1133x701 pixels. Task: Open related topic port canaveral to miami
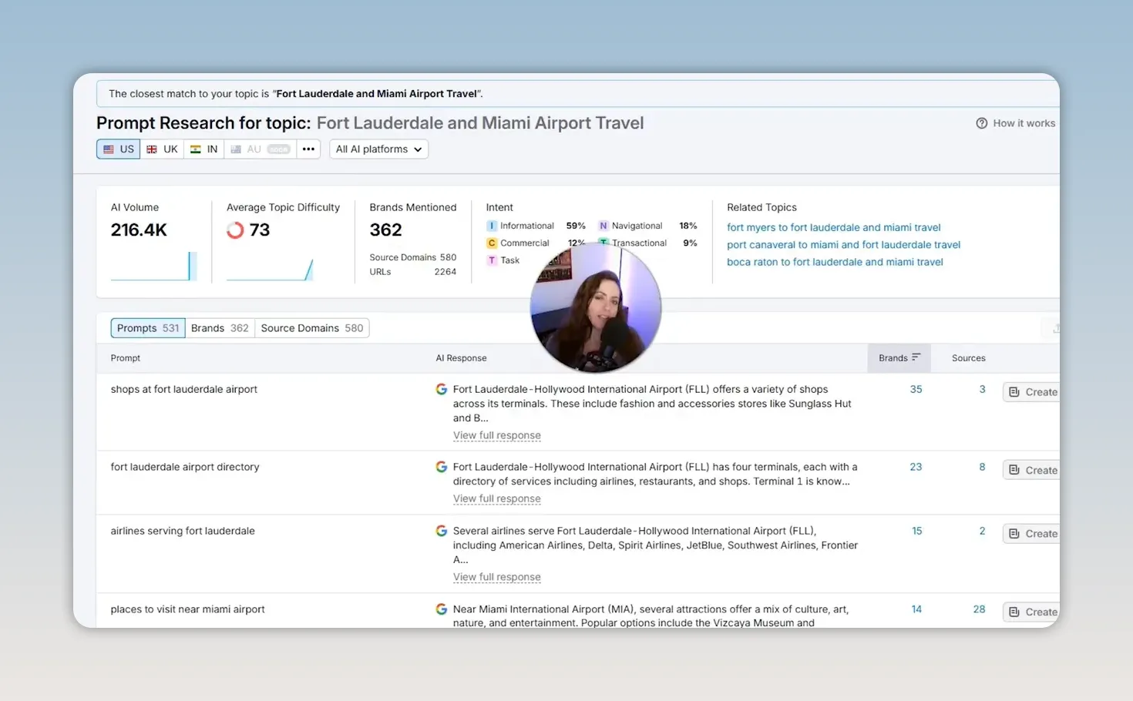(844, 245)
